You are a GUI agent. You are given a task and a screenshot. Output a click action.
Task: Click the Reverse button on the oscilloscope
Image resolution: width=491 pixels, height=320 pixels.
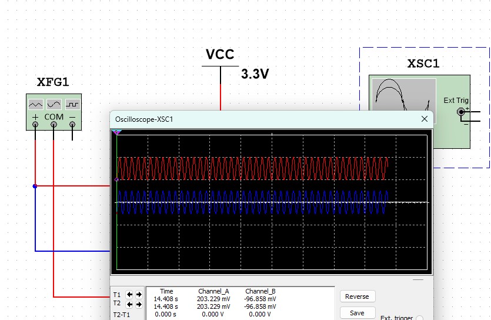358,296
